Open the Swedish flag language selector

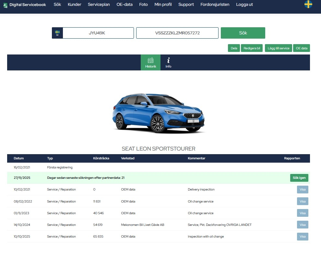308,5
